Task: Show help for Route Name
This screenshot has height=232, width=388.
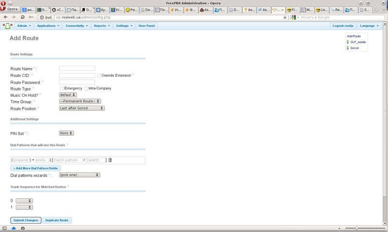Action: coord(34,68)
